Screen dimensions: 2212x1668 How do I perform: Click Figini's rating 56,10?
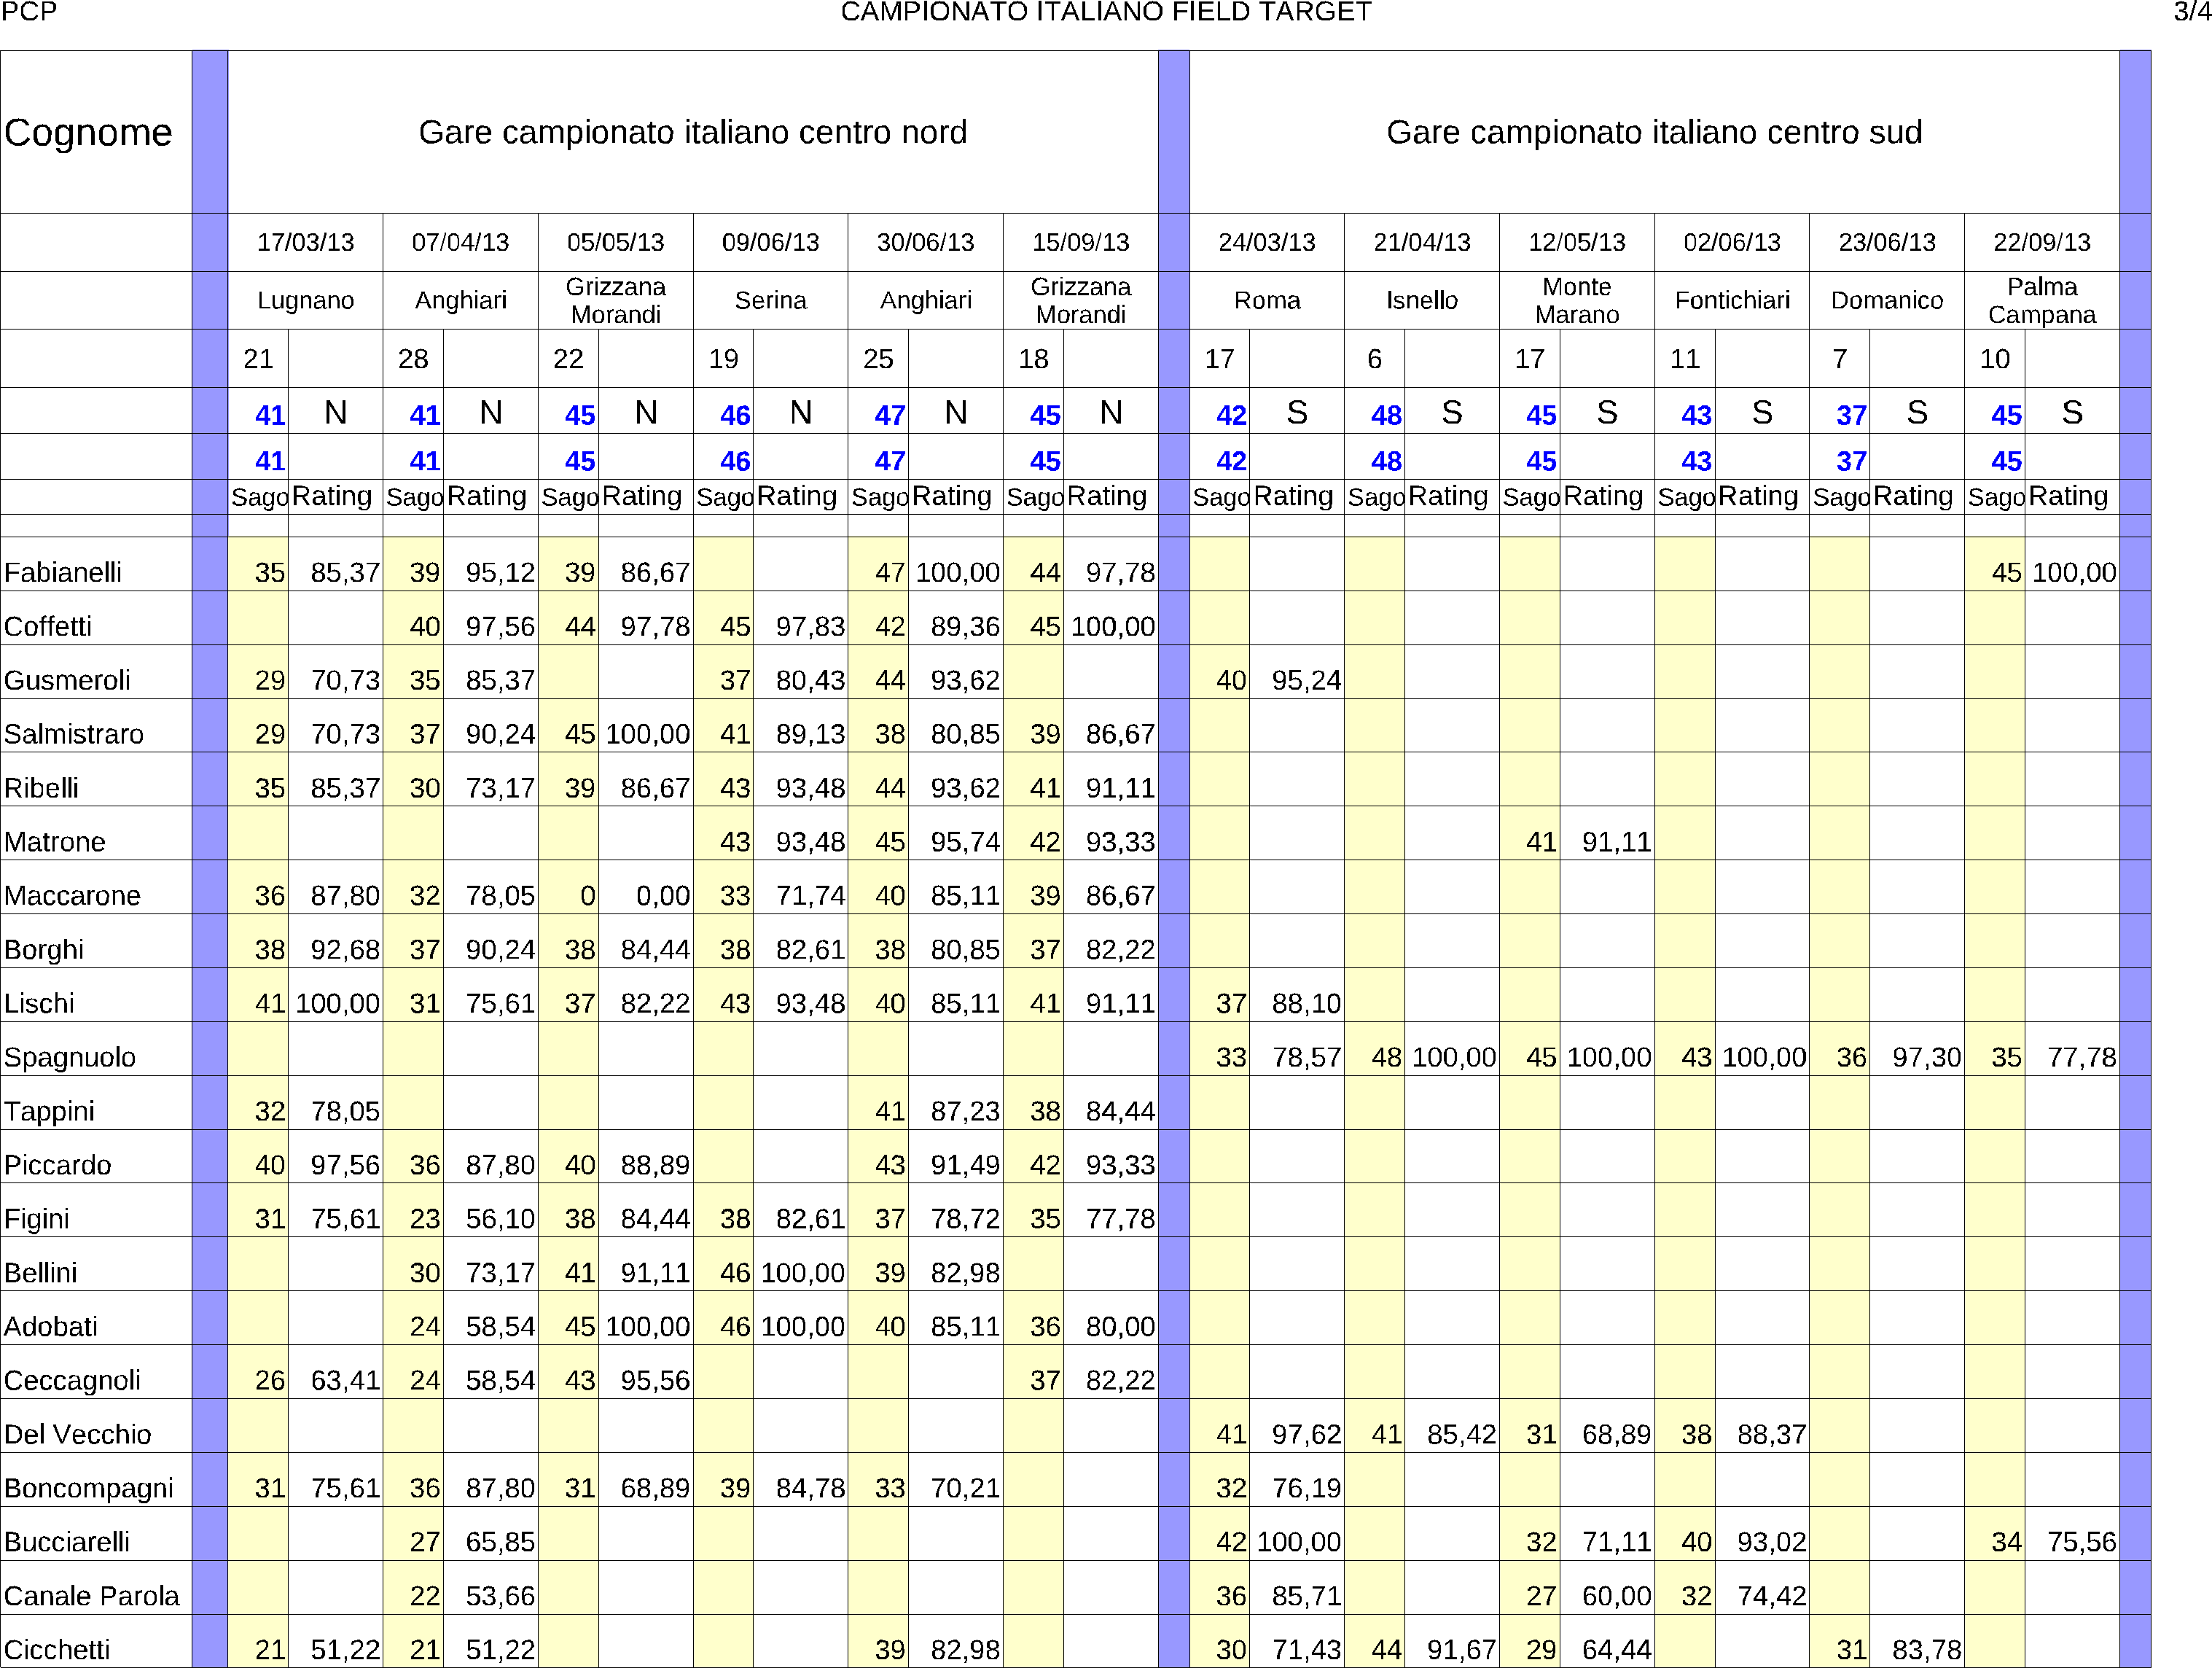(x=500, y=1219)
